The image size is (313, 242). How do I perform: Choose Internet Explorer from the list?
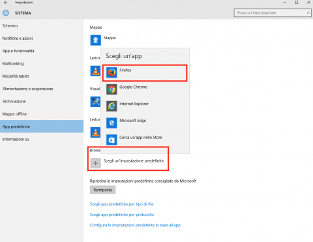[x=145, y=106]
